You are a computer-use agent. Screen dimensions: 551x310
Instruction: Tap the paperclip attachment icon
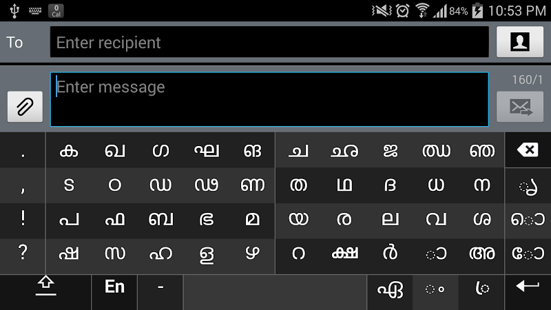pos(25,107)
